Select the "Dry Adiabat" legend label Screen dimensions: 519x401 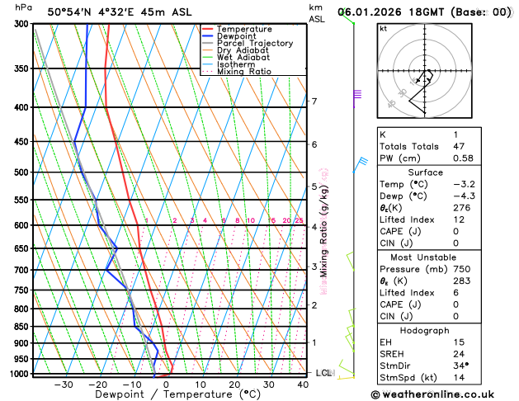[x=243, y=50]
